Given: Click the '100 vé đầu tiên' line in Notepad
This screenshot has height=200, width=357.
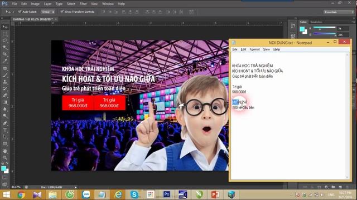Looking at the screenshot, I should pos(243,107).
